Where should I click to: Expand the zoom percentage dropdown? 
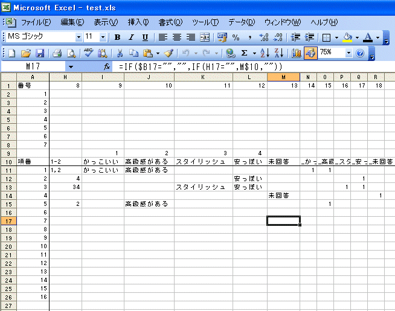click(348, 53)
